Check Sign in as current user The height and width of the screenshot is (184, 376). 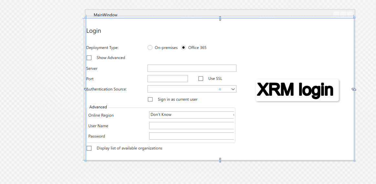point(150,100)
